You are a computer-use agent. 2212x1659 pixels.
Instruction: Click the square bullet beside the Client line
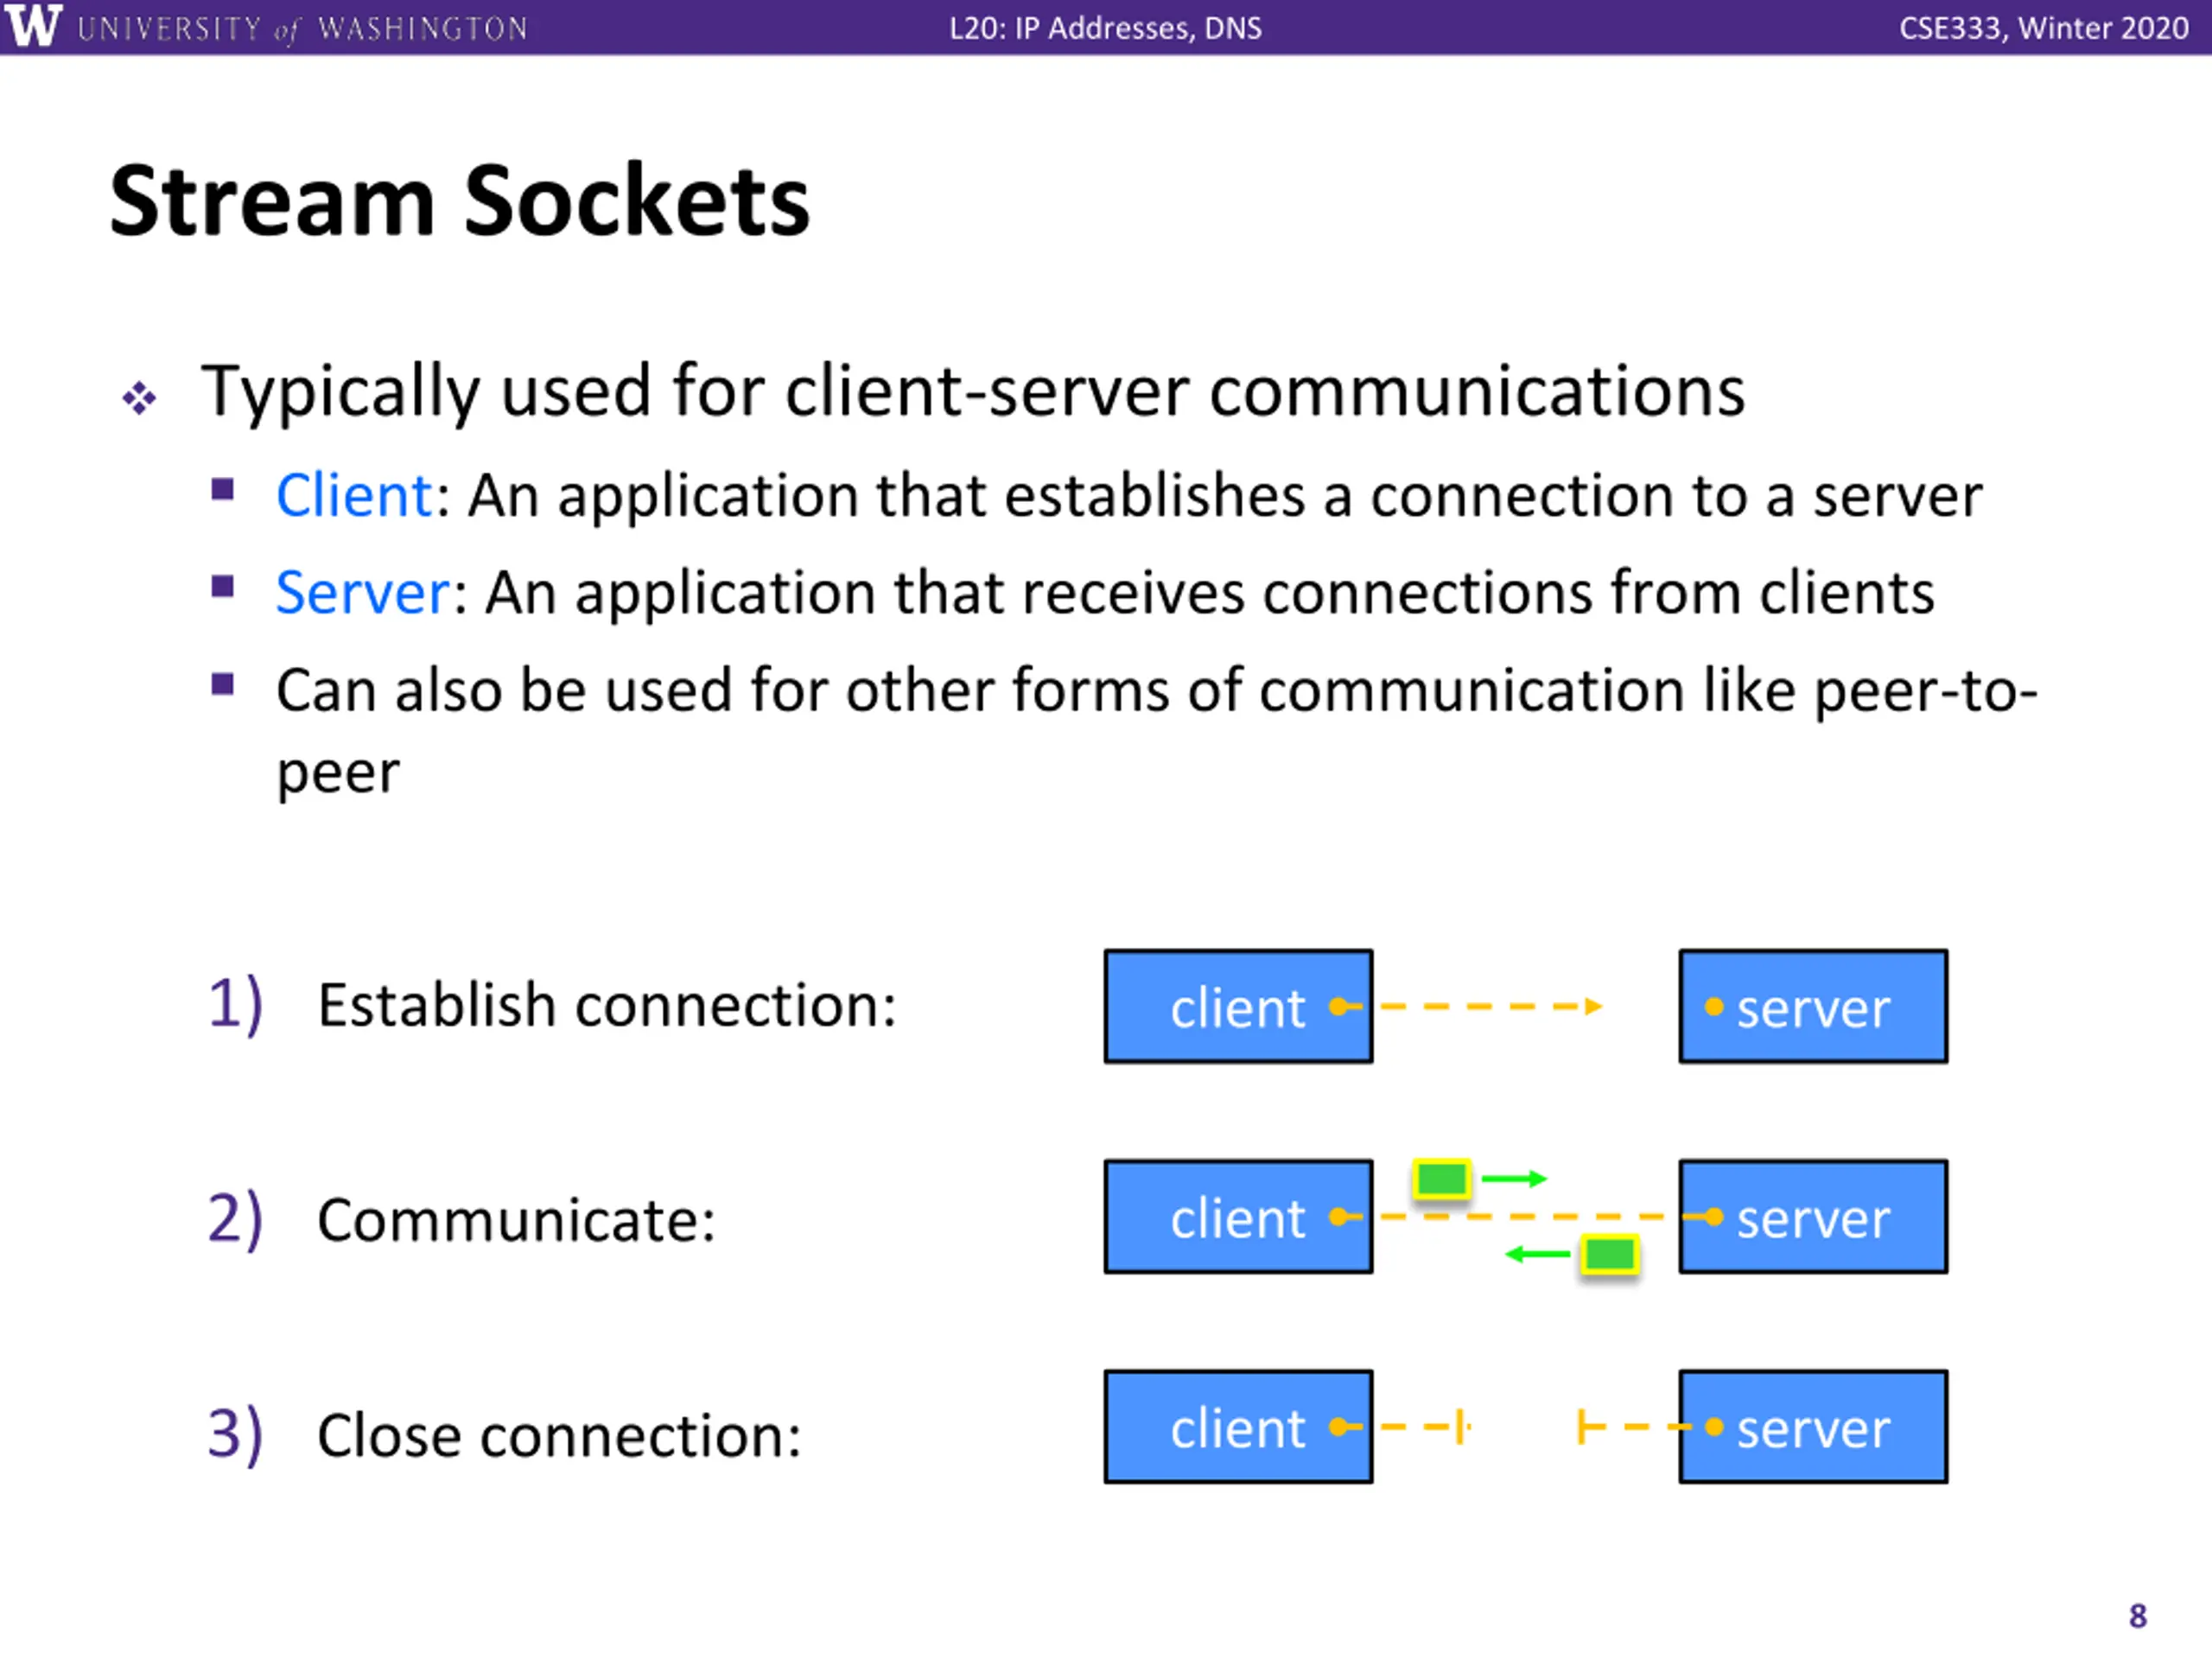(x=222, y=489)
